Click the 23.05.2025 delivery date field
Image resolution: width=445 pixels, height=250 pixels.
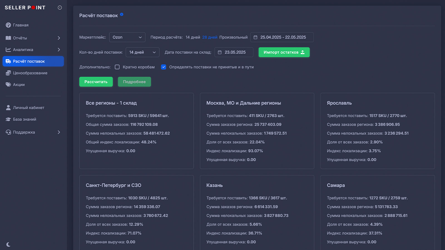pyautogui.click(x=234, y=52)
